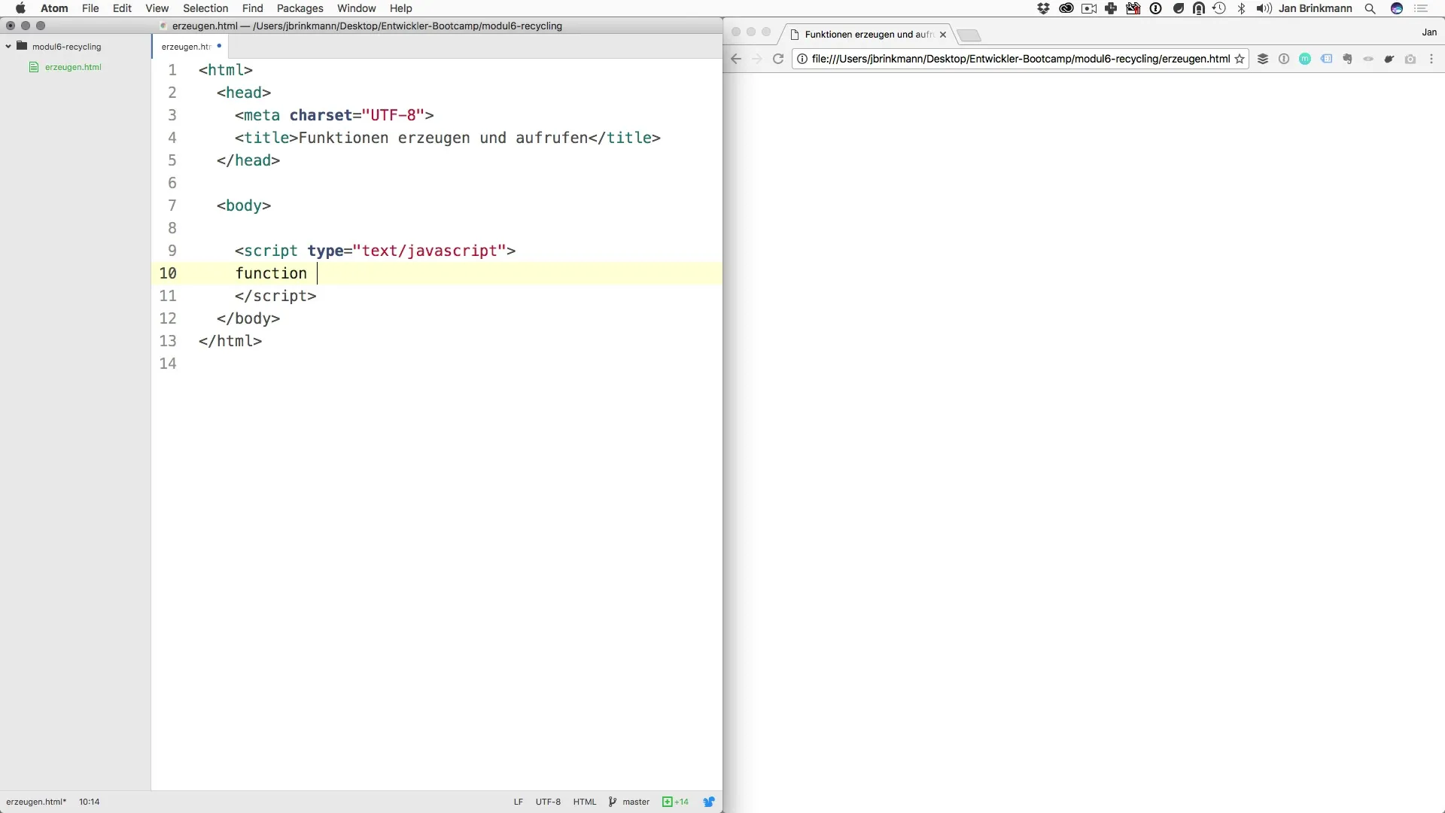The width and height of the screenshot is (1445, 813).
Task: Open the View menu
Action: tap(157, 8)
